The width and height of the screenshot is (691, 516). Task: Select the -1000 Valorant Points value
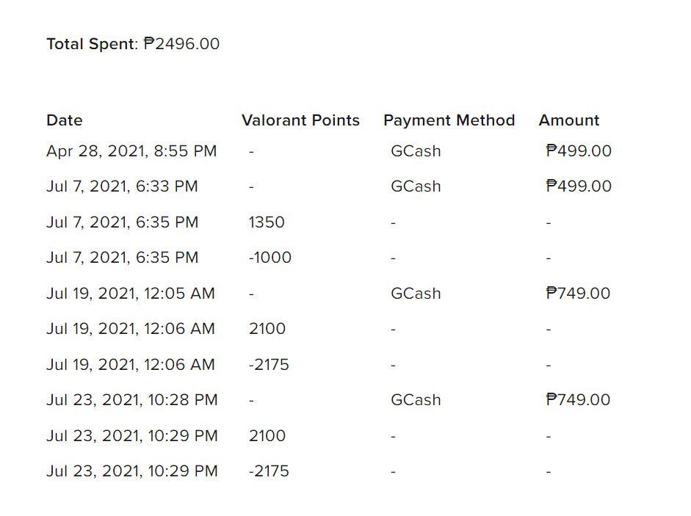pos(269,258)
